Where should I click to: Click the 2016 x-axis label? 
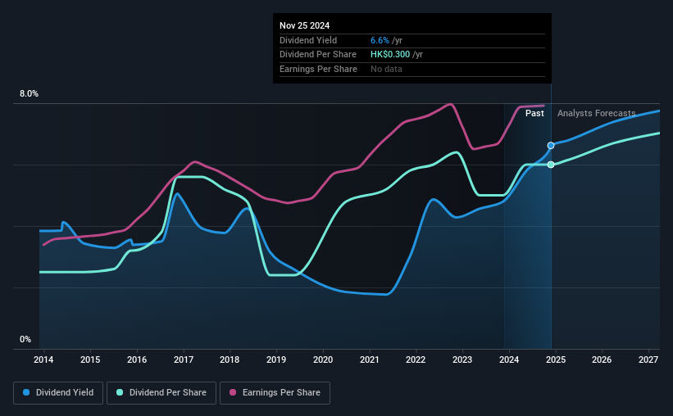point(137,359)
